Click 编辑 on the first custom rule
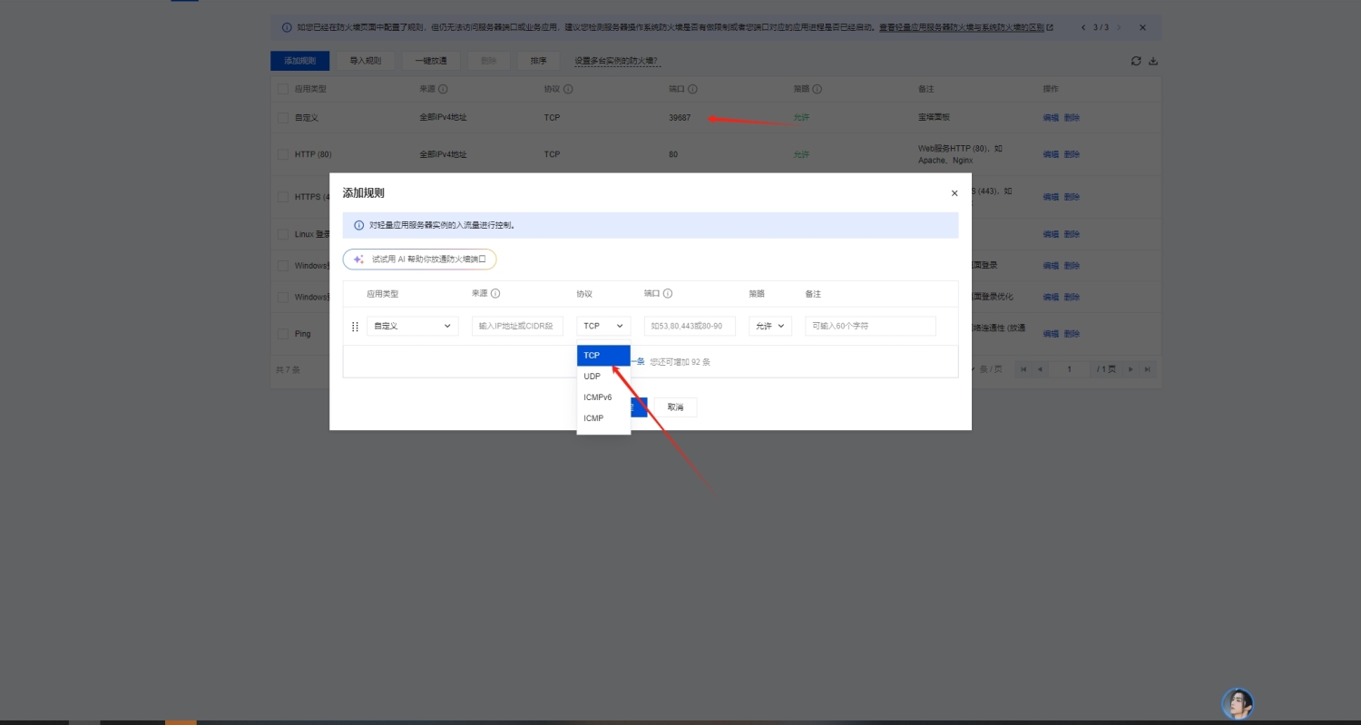Viewport: 1361px width, 725px height. 1050,117
